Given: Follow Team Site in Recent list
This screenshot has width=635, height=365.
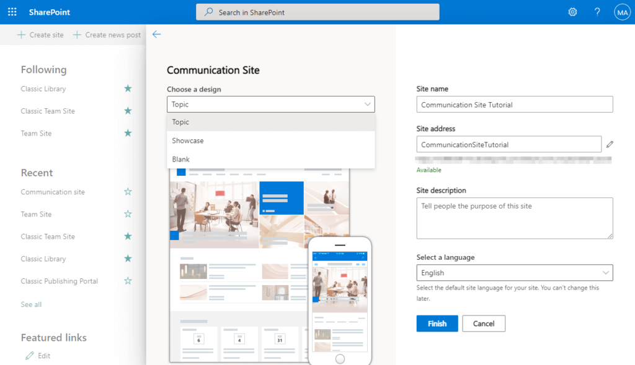Looking at the screenshot, I should (x=128, y=214).
